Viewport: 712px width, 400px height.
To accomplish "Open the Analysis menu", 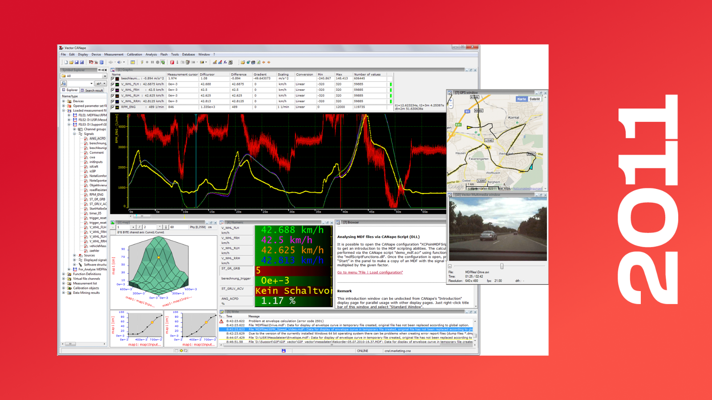I will pos(151,55).
